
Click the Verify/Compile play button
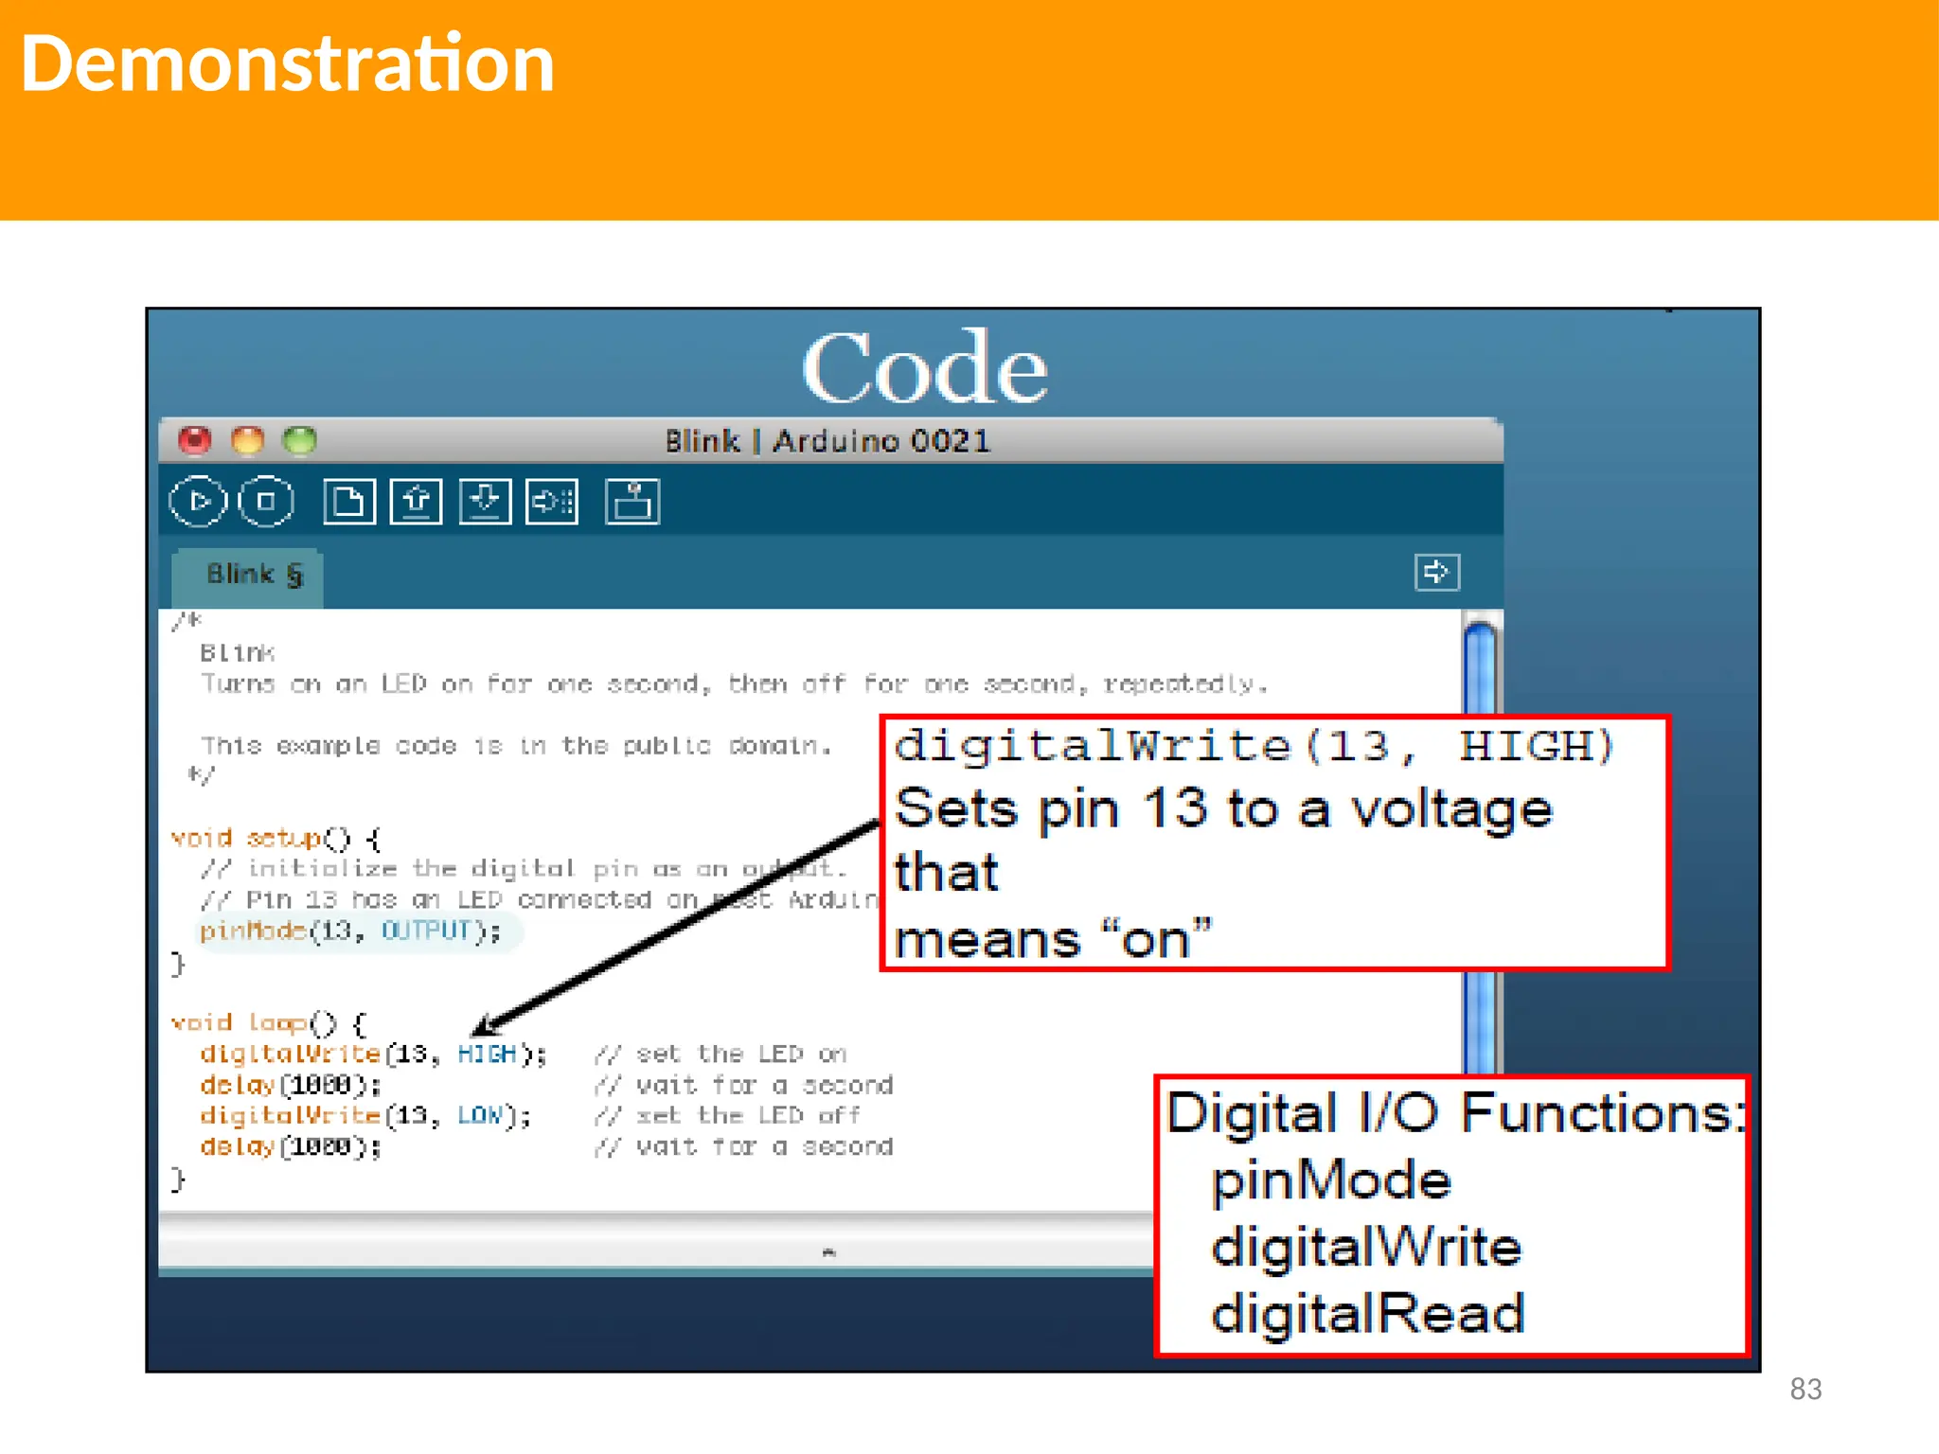[x=199, y=501]
